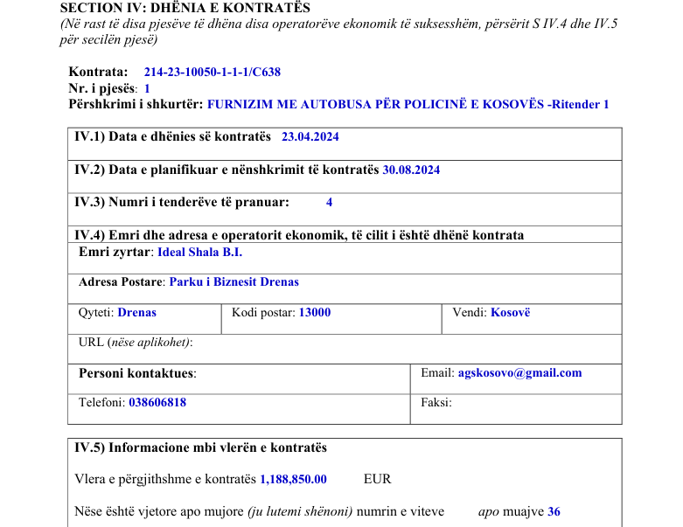This screenshot has width=683, height=527.
Task: Click the planned signing date 30.08.2024
Action: point(411,170)
